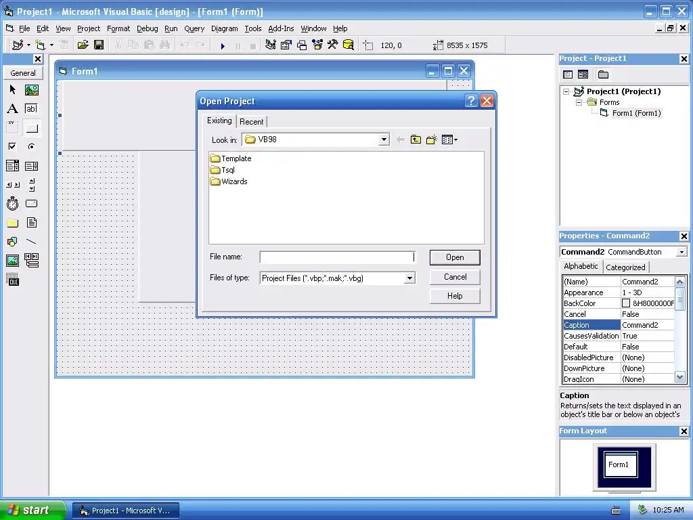693x520 pixels.
Task: Click the File name input field
Action: point(338,257)
